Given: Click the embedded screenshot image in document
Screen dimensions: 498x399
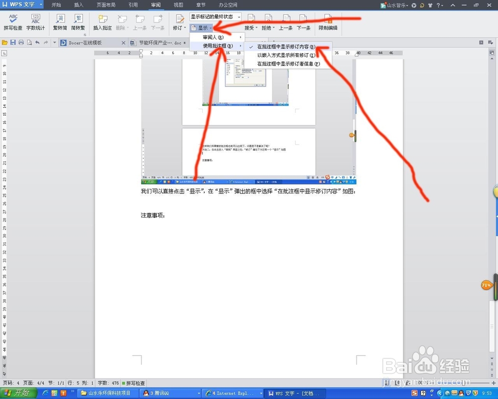Looking at the screenshot, I should [249, 121].
